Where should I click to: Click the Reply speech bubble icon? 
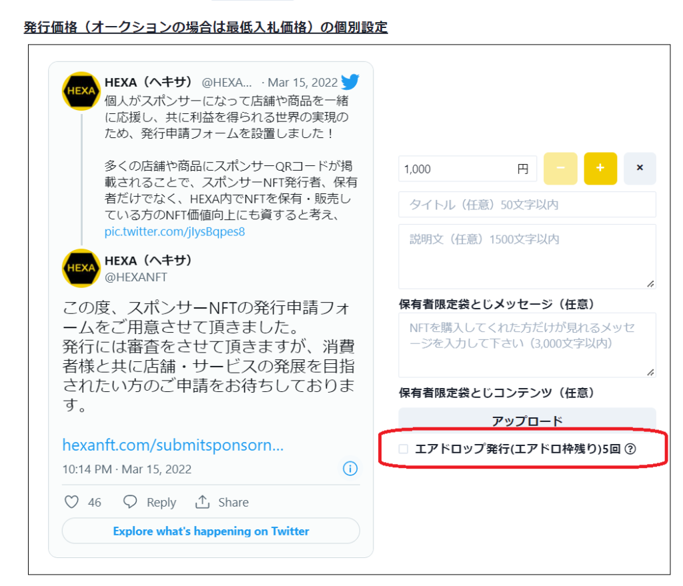130,502
